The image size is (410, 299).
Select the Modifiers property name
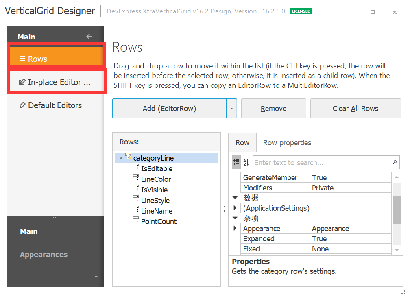275,188
